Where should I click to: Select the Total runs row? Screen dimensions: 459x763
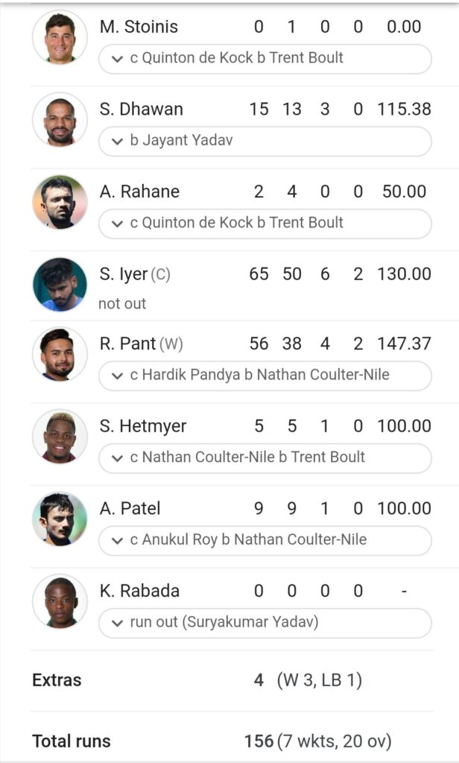(232, 741)
